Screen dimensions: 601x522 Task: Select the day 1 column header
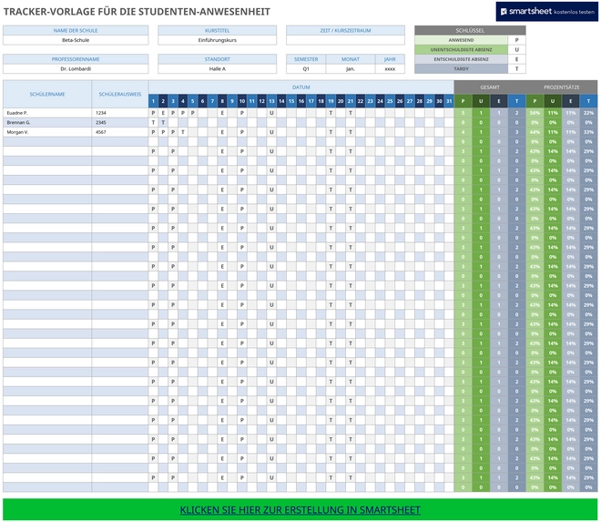[153, 101]
